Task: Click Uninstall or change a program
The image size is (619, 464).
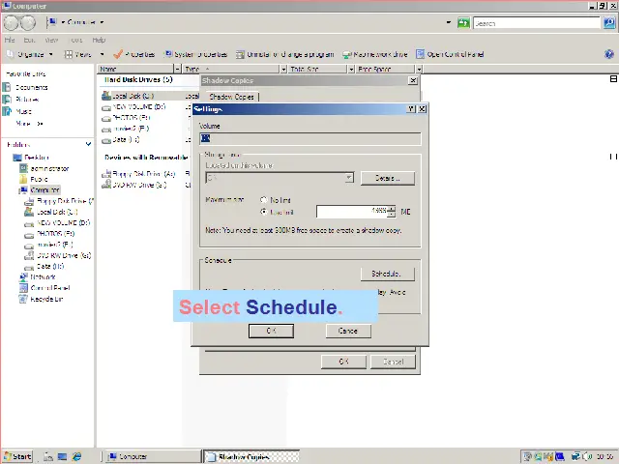Action: point(285,54)
